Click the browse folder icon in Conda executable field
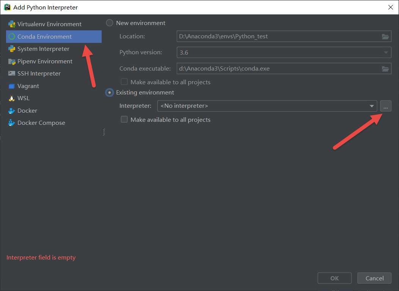The height and width of the screenshot is (291, 399). coord(385,69)
